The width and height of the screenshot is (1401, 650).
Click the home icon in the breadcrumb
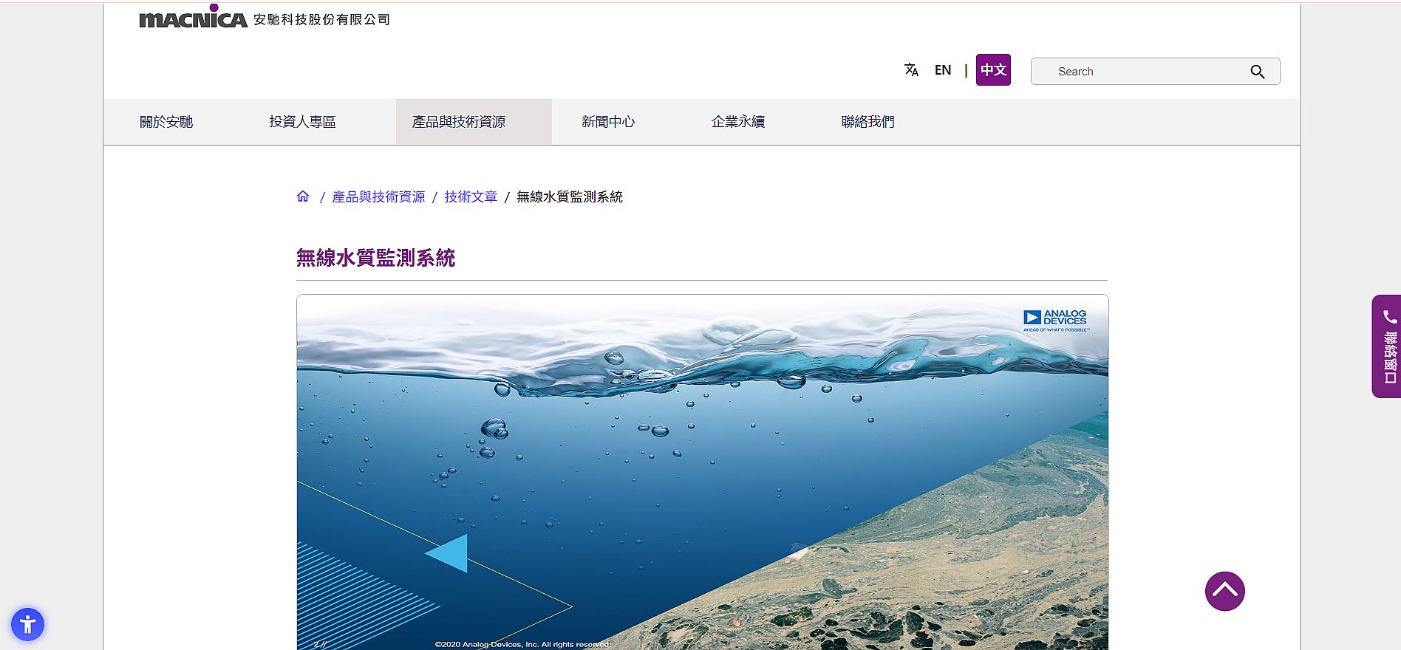pos(303,196)
